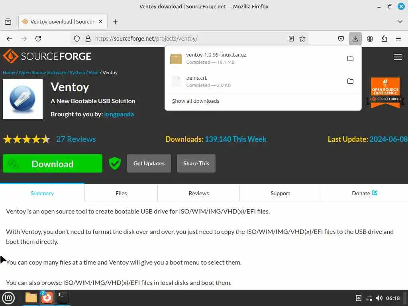Switch to the Reviews tab
Viewport: 408px width, 306px height.
199,193
